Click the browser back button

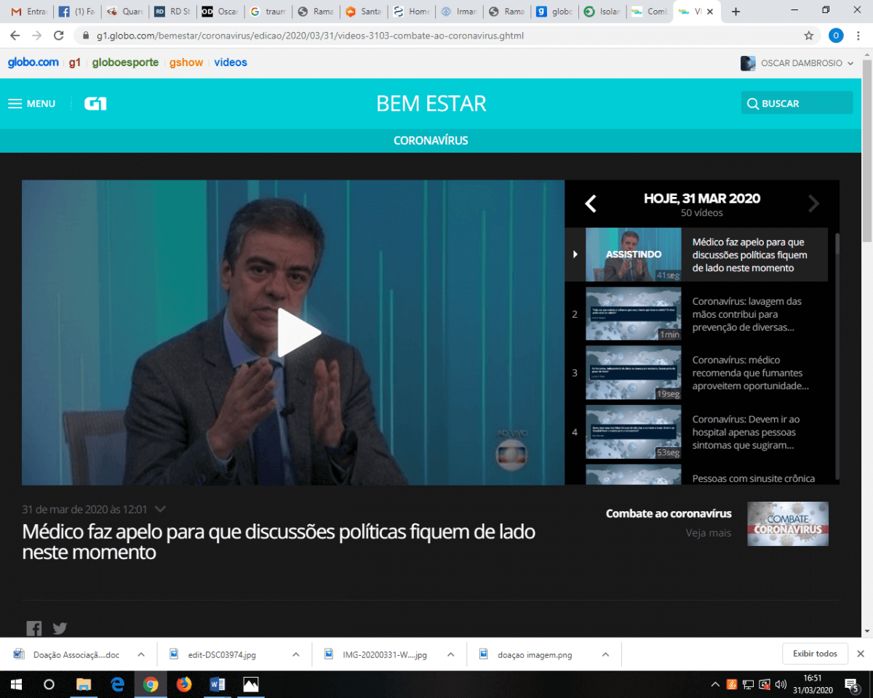point(15,36)
